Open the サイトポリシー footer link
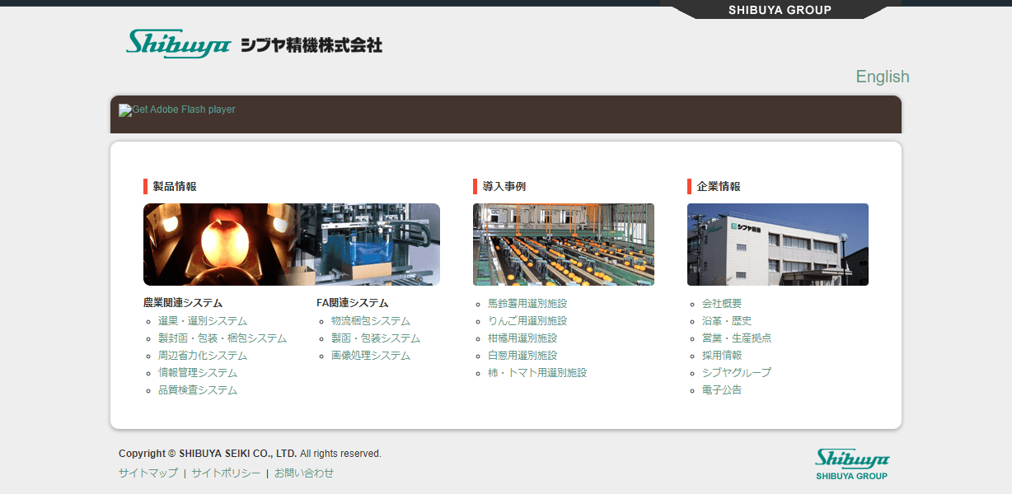The image size is (1012, 494). tap(225, 473)
